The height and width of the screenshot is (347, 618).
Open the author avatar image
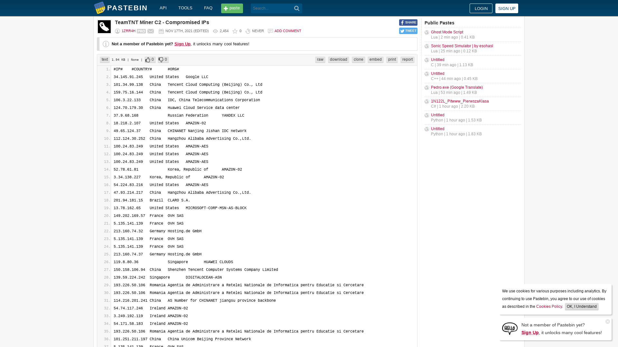pos(104,27)
